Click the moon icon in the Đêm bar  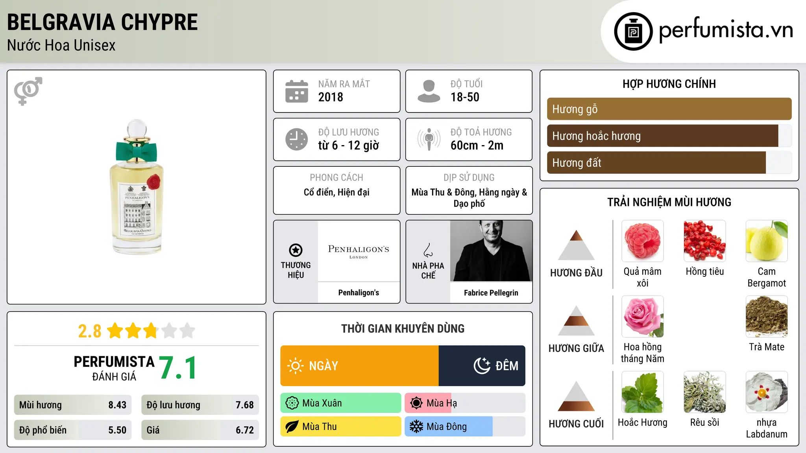tap(482, 366)
